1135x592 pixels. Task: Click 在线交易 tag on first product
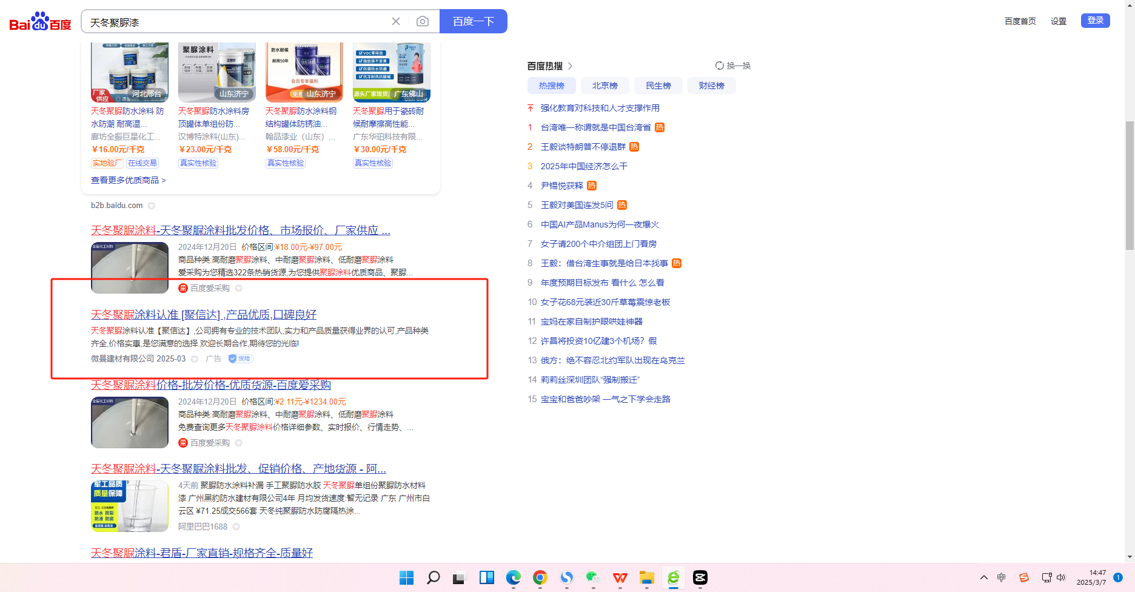[142, 163]
